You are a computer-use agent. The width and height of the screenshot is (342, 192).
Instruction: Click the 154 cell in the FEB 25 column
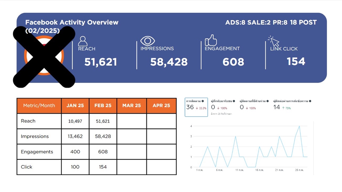point(103,167)
